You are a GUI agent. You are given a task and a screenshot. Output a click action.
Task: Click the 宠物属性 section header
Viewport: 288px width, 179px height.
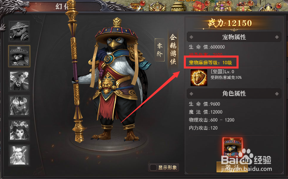[234, 37]
